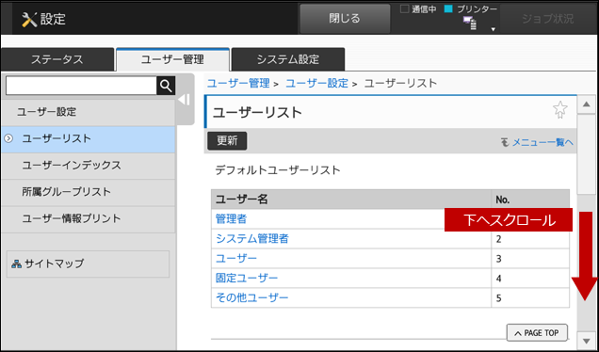Select ユーザーリスト in the sidebar
Image resolution: width=599 pixels, height=352 pixels.
(x=89, y=139)
